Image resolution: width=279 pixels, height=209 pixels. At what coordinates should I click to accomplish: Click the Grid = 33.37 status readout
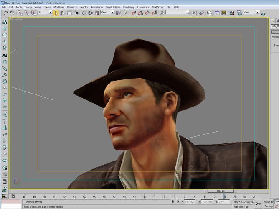tap(243, 202)
